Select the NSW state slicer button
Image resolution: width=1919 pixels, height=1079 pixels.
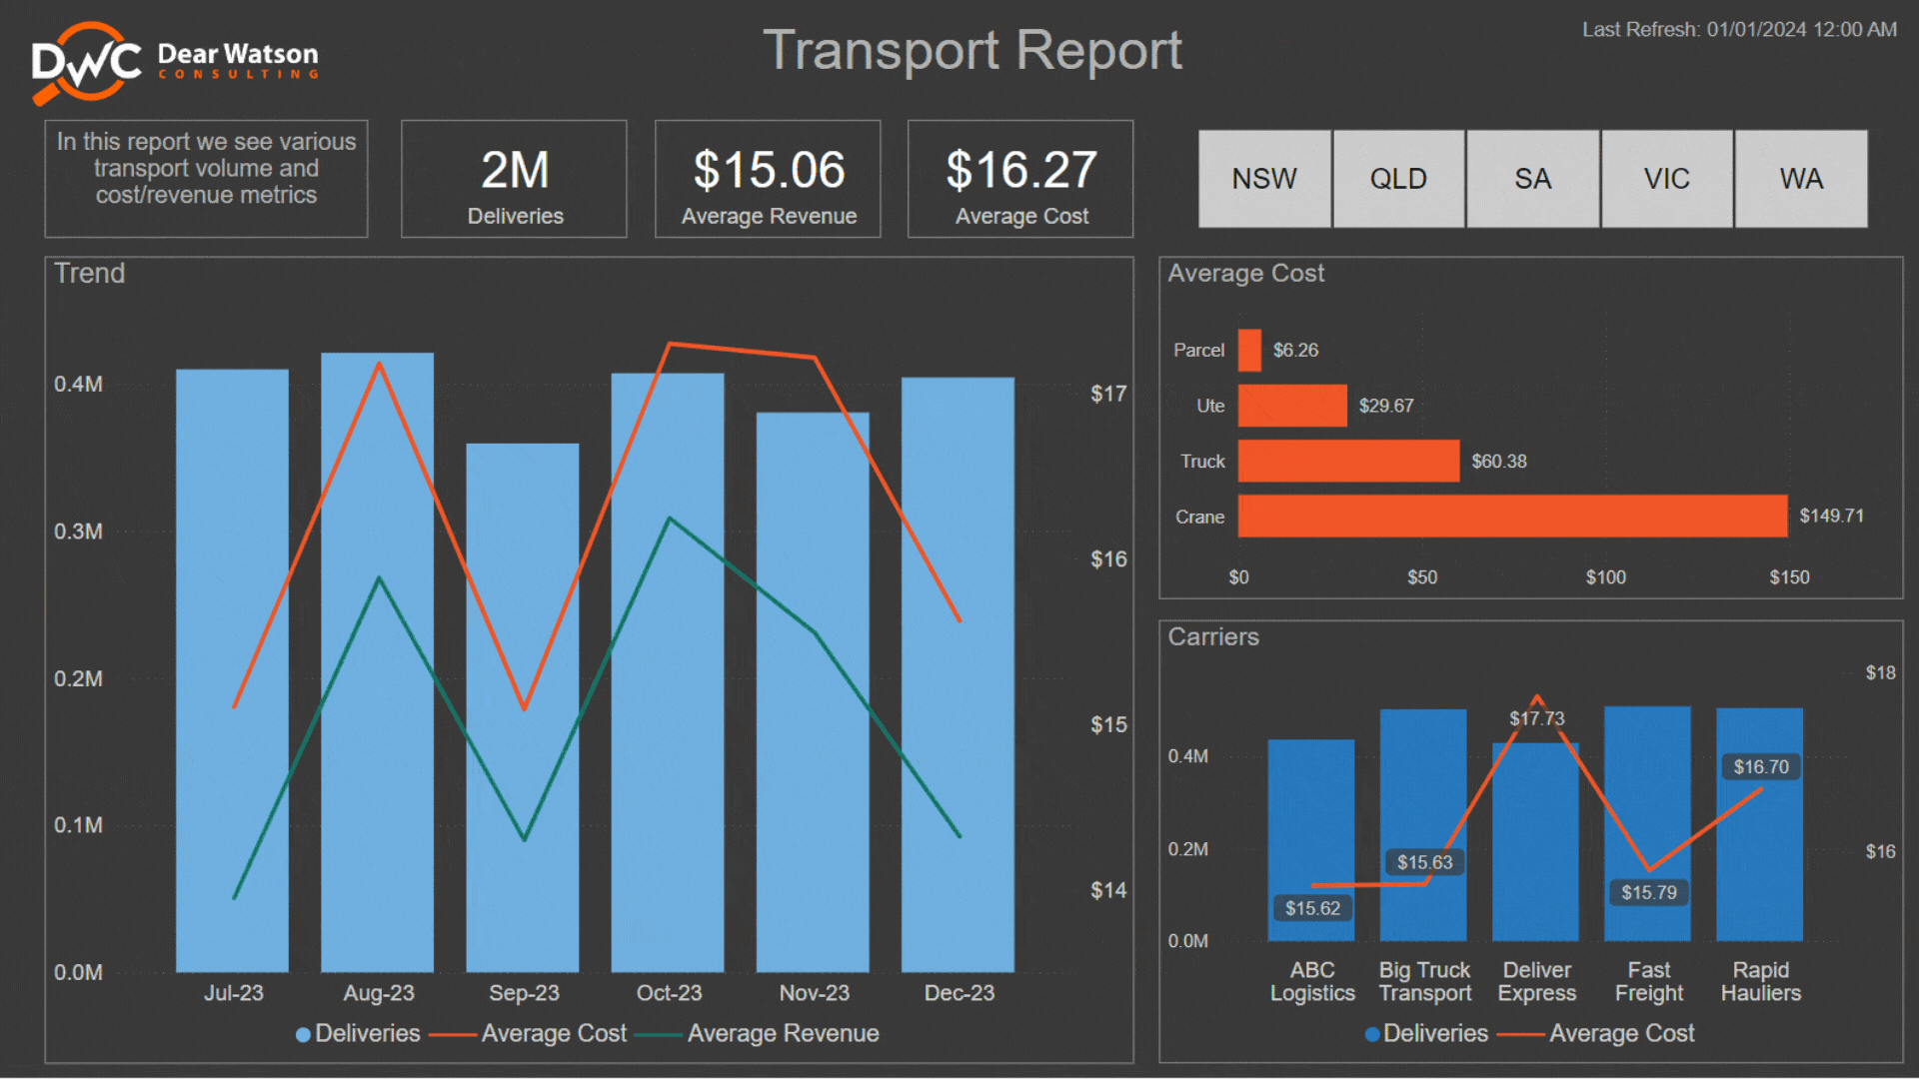[x=1263, y=179]
